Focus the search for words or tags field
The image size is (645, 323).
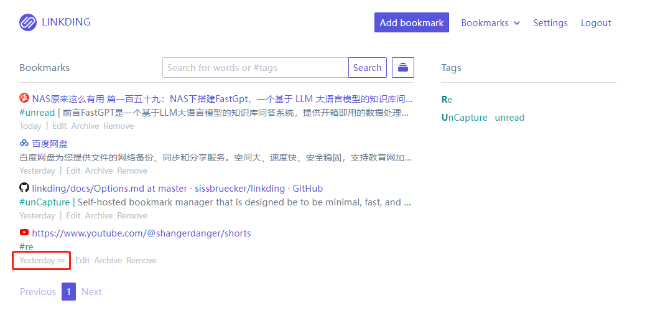[255, 68]
